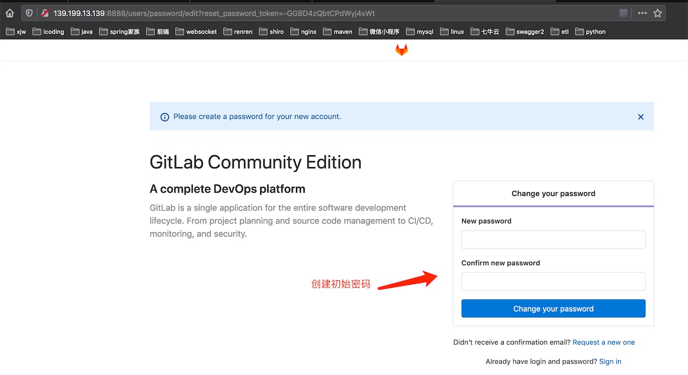Focus the Confirm new password field
The height and width of the screenshot is (375, 688).
554,281
